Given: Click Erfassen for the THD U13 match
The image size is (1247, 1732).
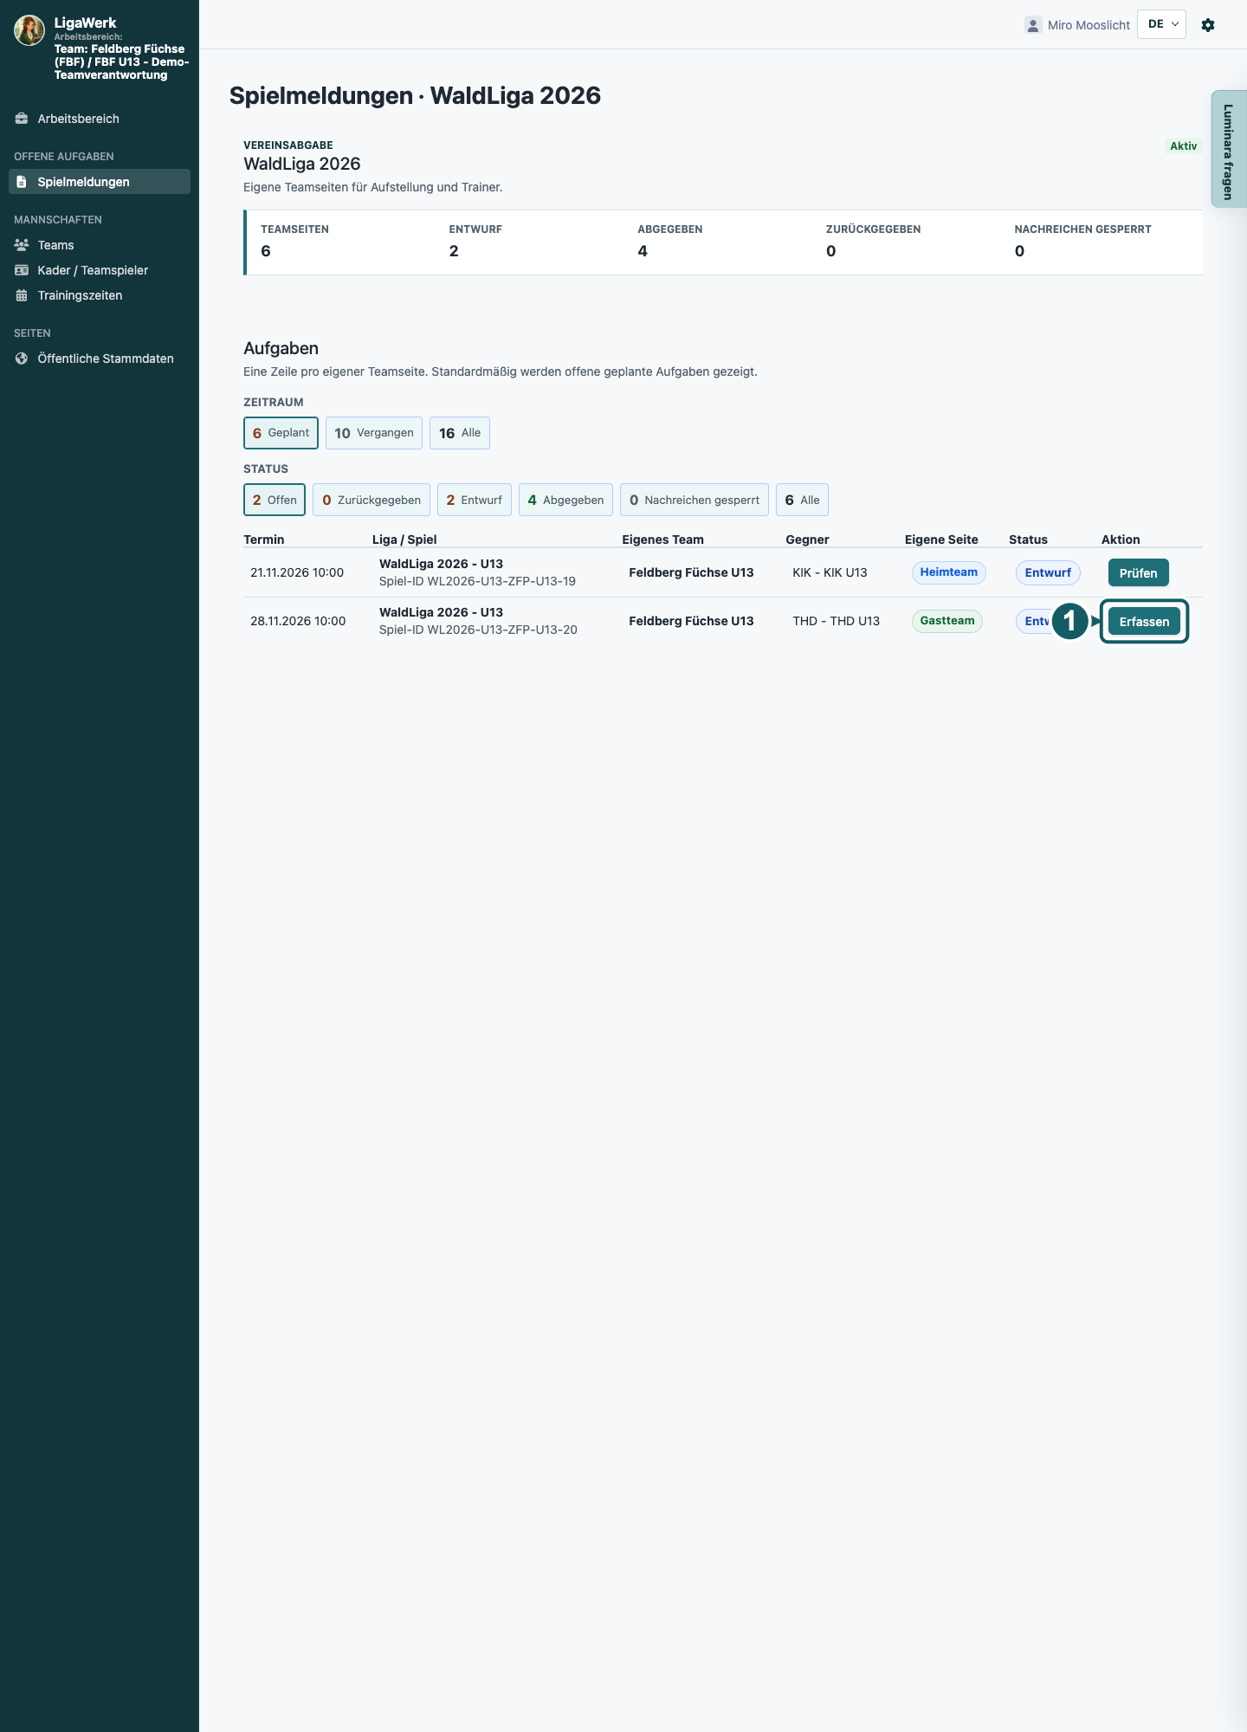Looking at the screenshot, I should click(x=1144, y=621).
